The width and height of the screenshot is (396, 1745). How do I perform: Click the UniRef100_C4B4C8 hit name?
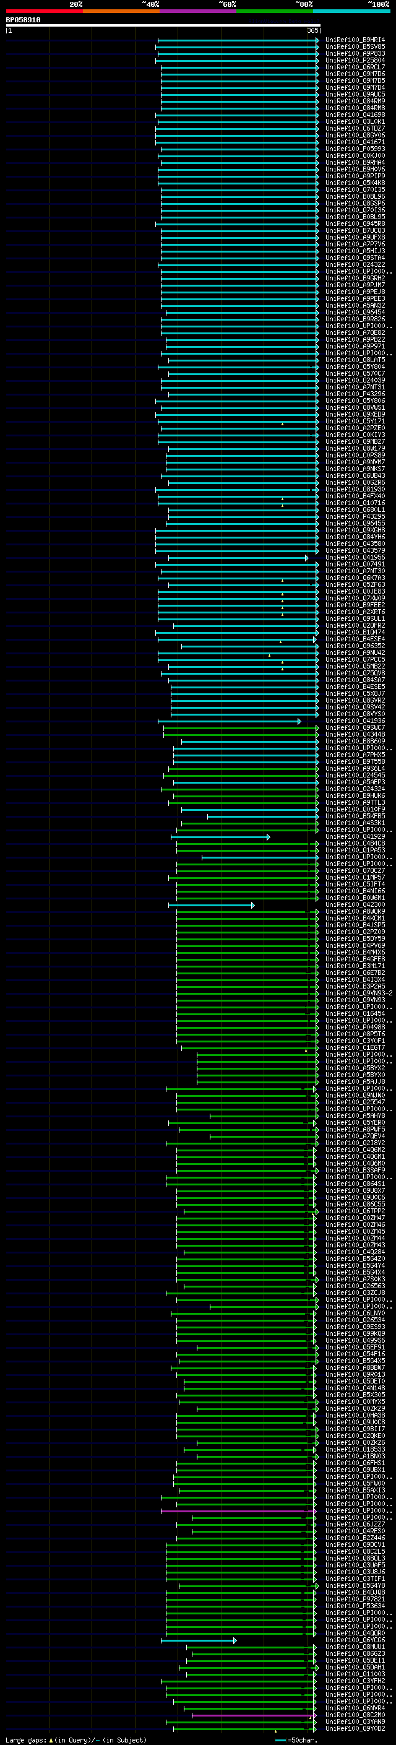coord(355,843)
